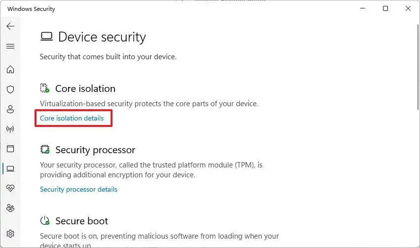420x248 pixels.
Task: Minimize the Windows Security window
Action: [362, 9]
